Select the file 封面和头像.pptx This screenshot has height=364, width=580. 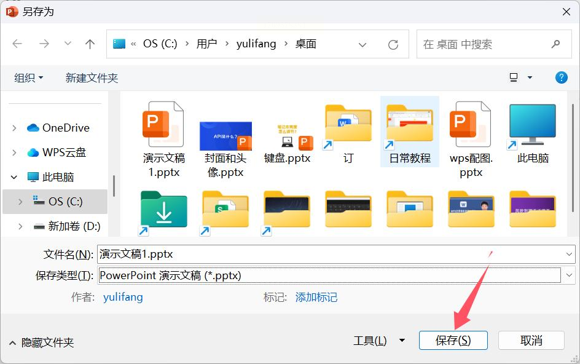(225, 149)
